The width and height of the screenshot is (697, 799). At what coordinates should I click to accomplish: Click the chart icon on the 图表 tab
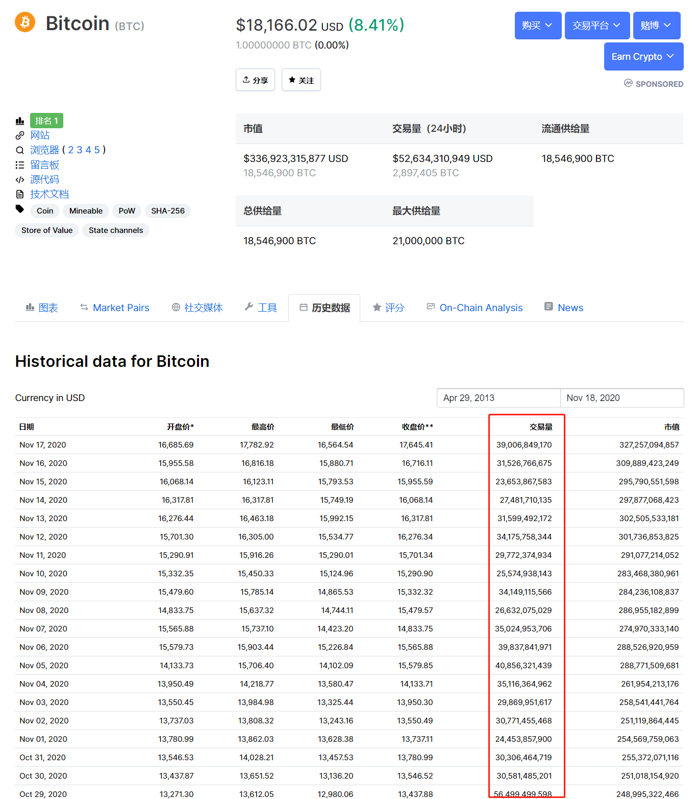click(x=30, y=307)
